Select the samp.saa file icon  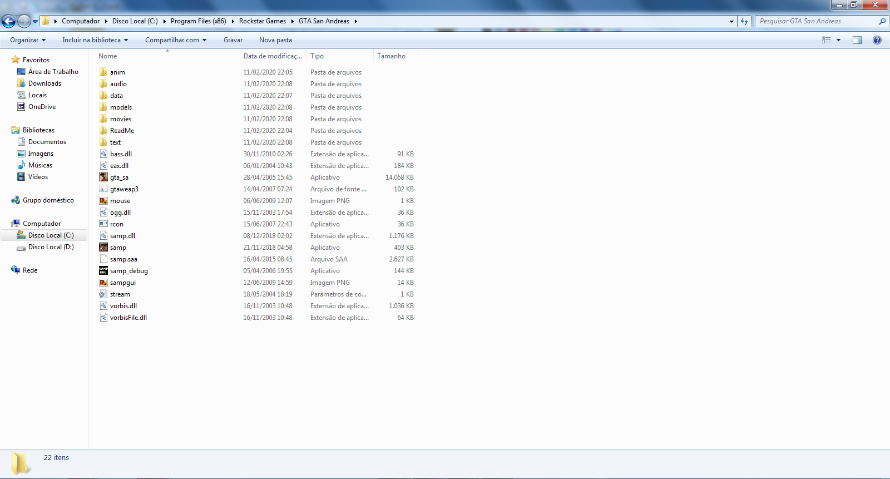(103, 259)
